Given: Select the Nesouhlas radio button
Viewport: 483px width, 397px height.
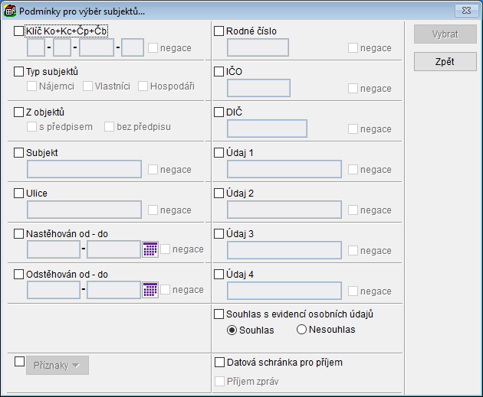Looking at the screenshot, I should click(301, 330).
